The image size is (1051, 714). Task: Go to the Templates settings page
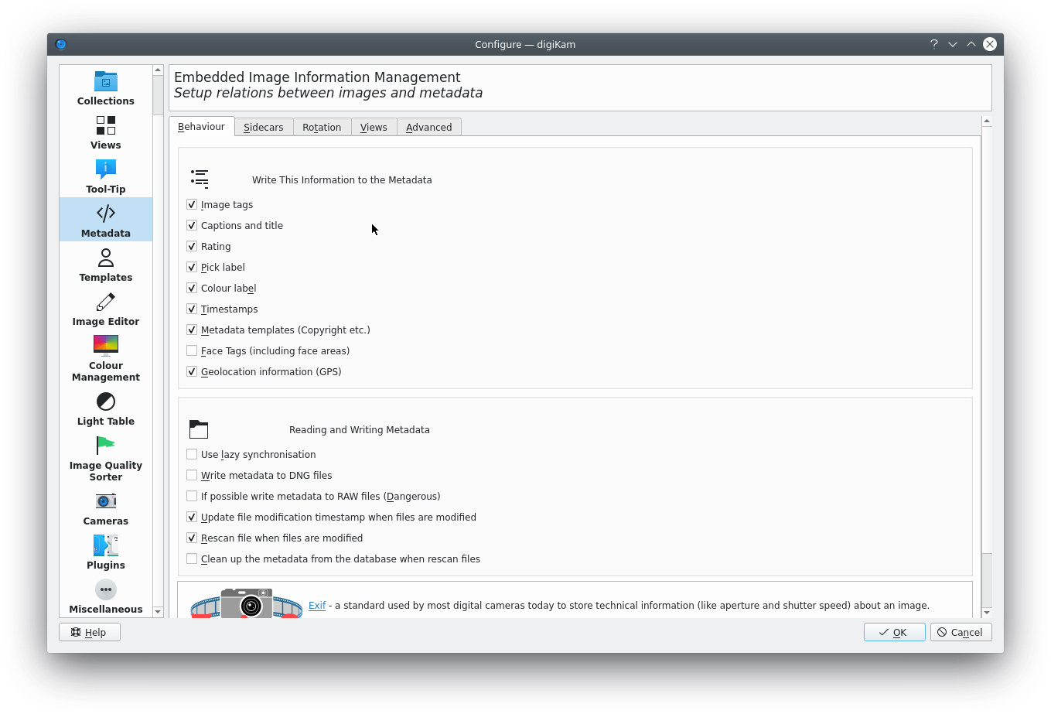click(x=106, y=265)
